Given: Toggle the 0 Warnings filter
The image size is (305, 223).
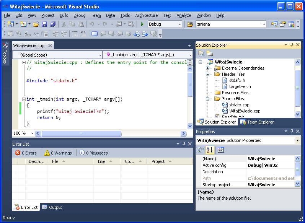Looking at the screenshot, I should pyautogui.click(x=58, y=153).
